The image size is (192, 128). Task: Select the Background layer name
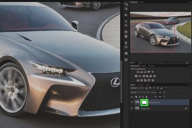click(145, 108)
